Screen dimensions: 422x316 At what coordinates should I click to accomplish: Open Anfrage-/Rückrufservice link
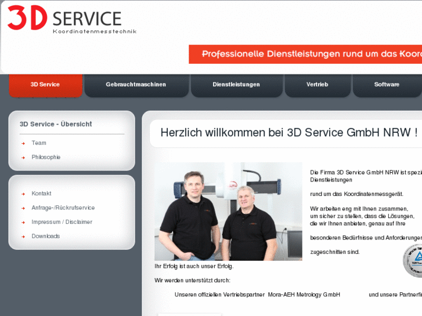63,208
